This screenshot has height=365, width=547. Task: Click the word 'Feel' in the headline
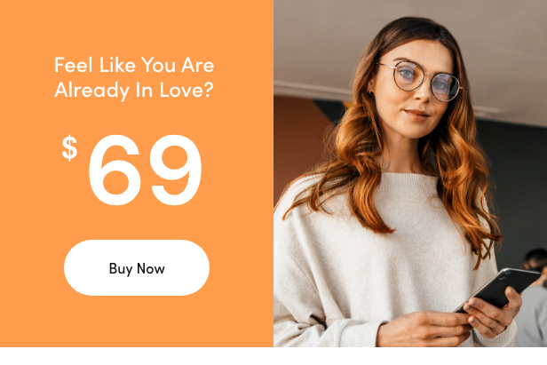73,65
